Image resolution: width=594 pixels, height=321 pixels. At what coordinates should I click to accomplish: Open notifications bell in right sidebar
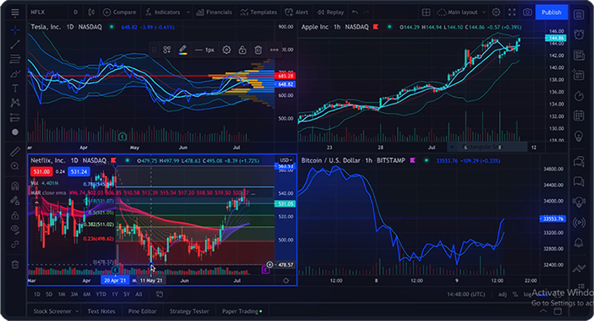(x=579, y=242)
